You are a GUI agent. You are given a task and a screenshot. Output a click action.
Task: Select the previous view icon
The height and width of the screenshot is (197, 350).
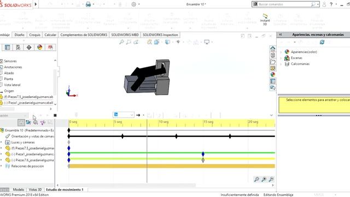click(136, 42)
